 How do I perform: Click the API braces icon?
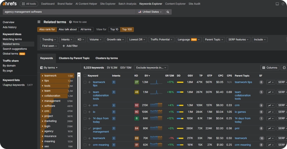284,68
